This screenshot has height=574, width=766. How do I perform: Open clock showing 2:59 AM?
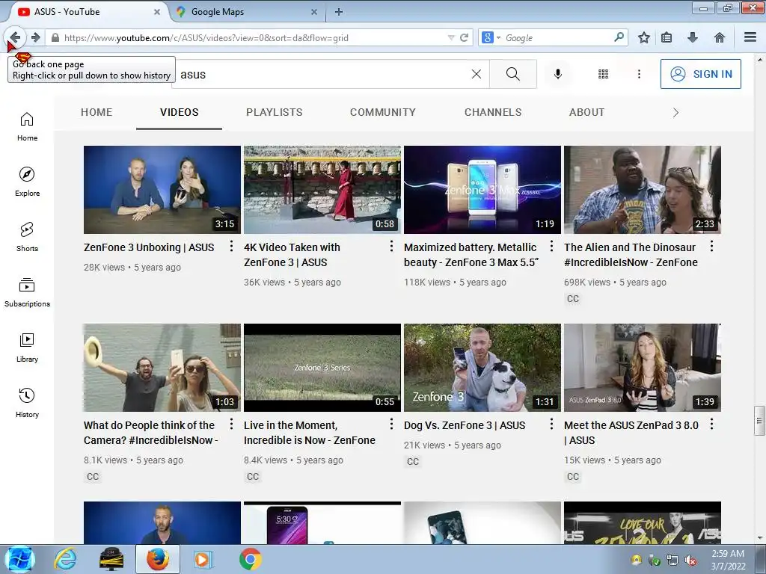tap(728, 560)
